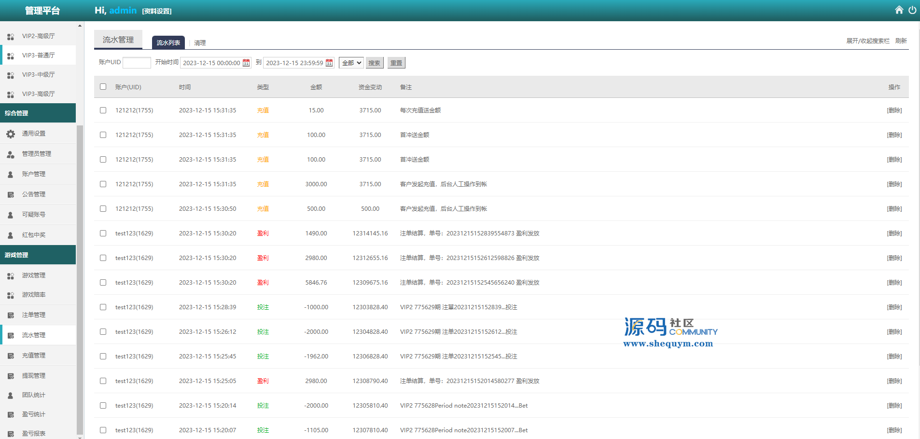Click the 可疑账号 person icon
920x439 pixels.
[x=11, y=215]
